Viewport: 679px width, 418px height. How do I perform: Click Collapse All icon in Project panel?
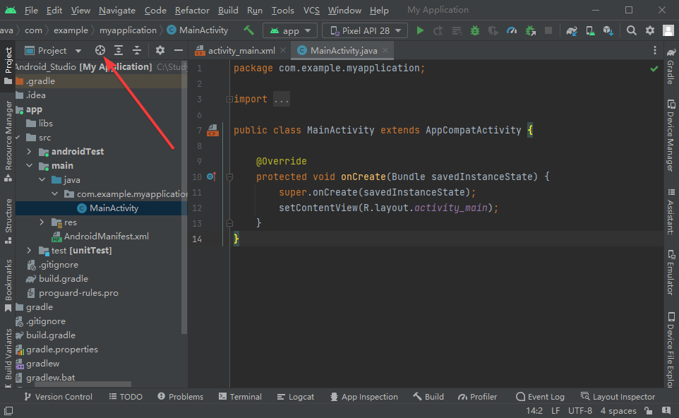click(x=137, y=50)
